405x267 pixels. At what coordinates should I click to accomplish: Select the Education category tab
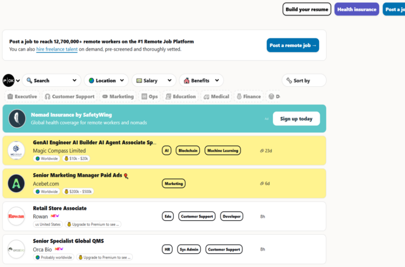(x=181, y=96)
